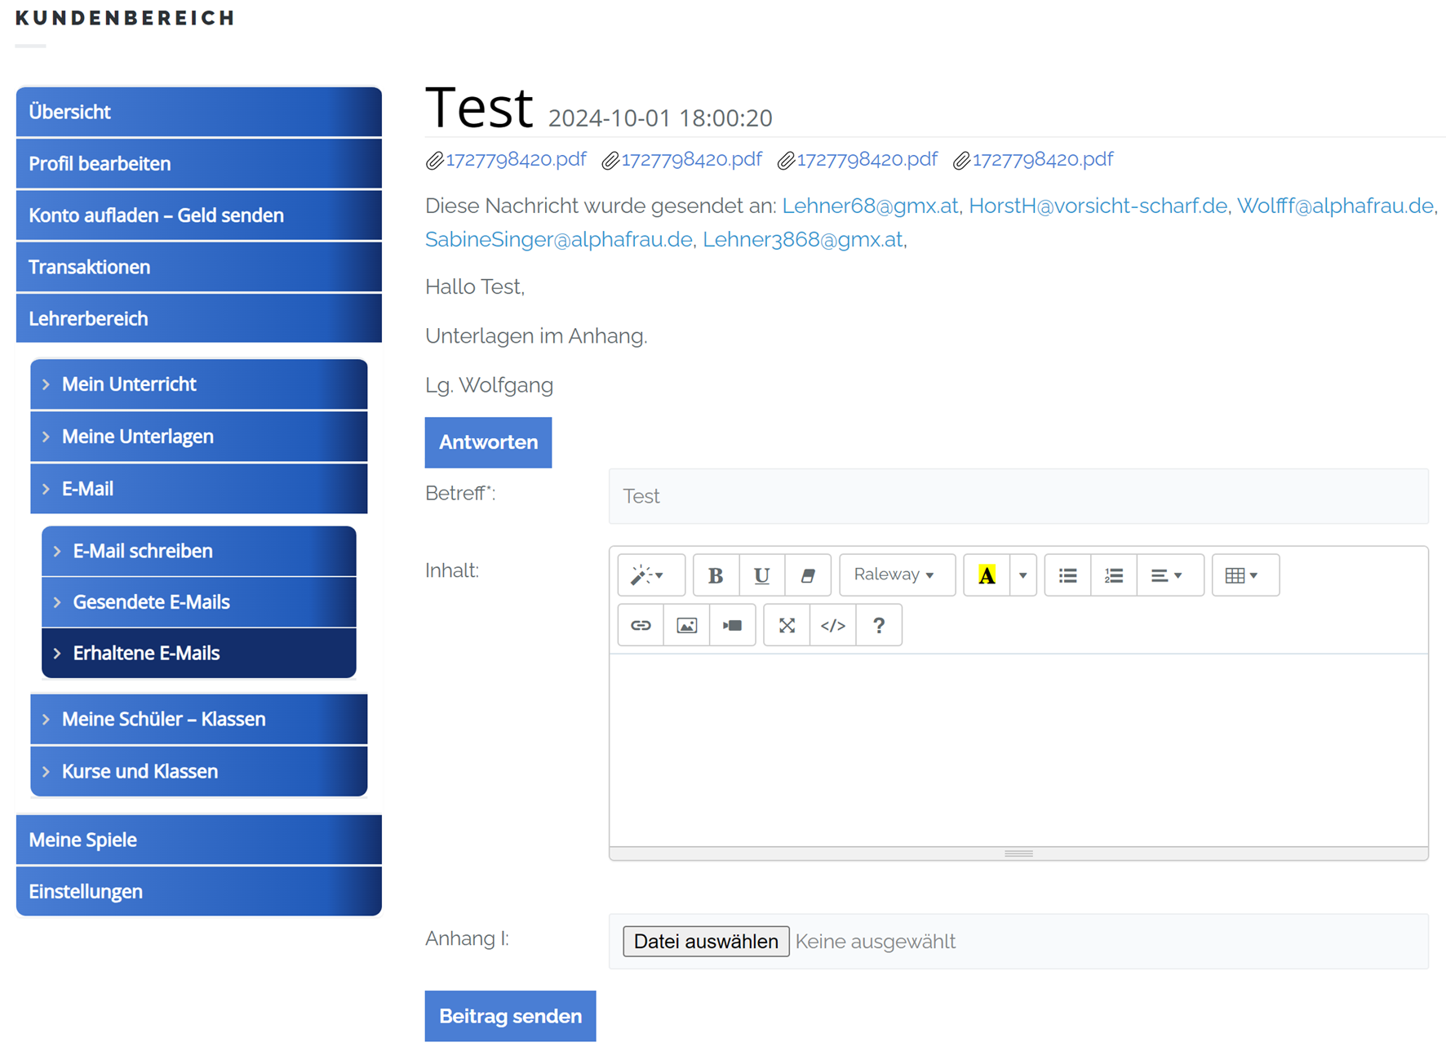Click the Beitrag senden button
The image size is (1446, 1051).
point(510,1016)
